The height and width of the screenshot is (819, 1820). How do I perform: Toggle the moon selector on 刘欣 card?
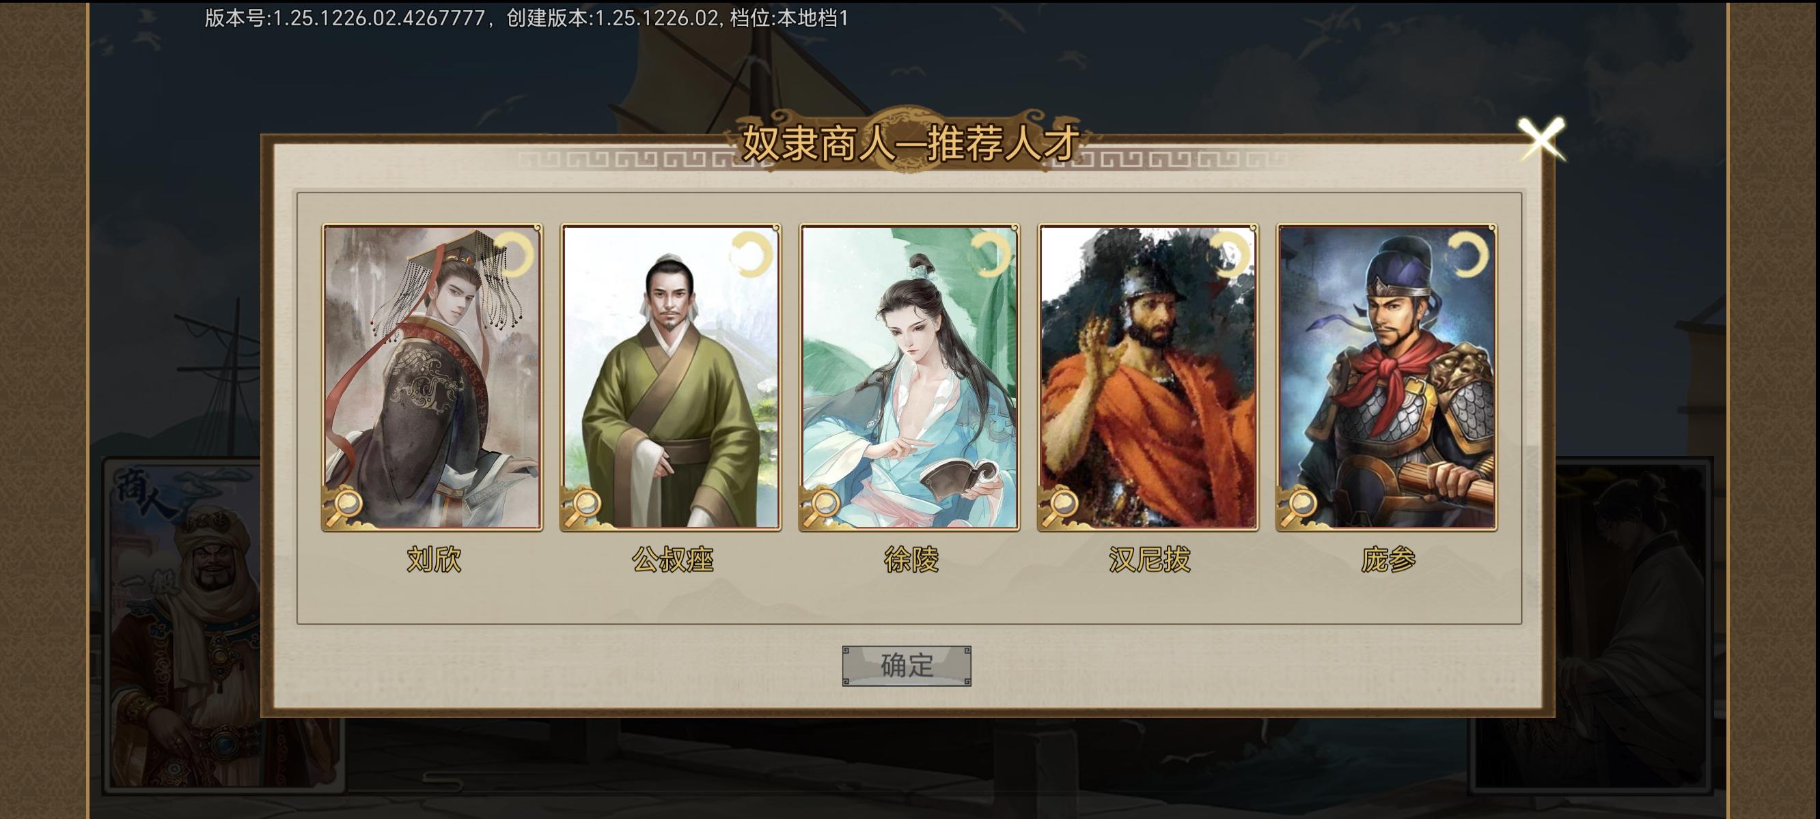point(514,254)
